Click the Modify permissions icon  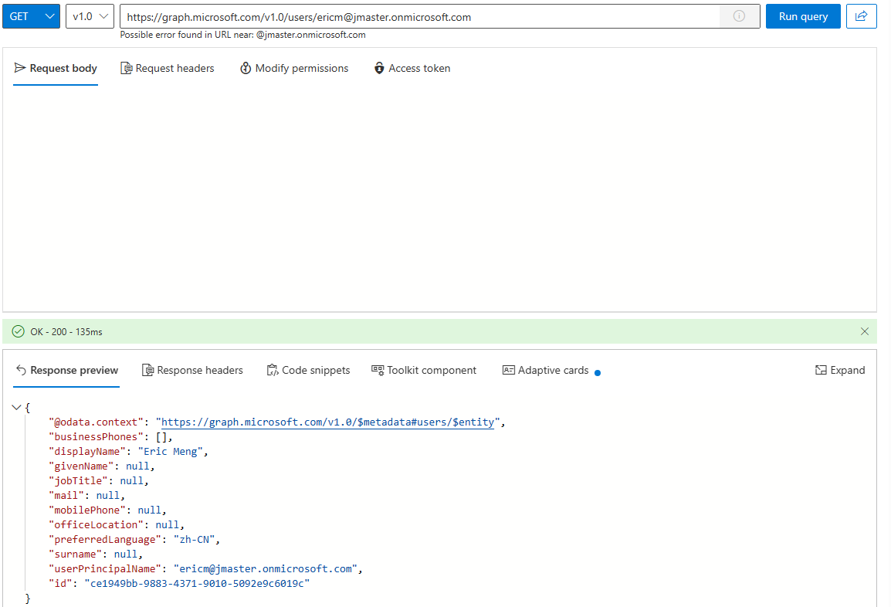pyautogui.click(x=245, y=68)
